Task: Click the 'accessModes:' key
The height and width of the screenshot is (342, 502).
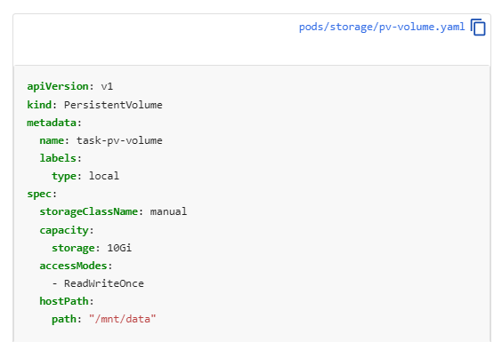Action: coord(76,266)
